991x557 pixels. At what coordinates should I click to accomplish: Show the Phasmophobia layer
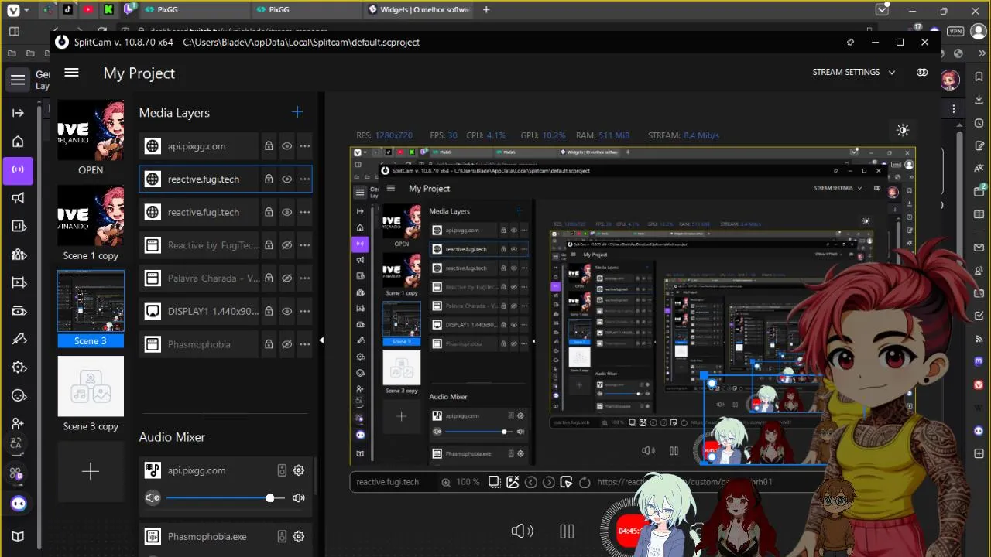286,344
